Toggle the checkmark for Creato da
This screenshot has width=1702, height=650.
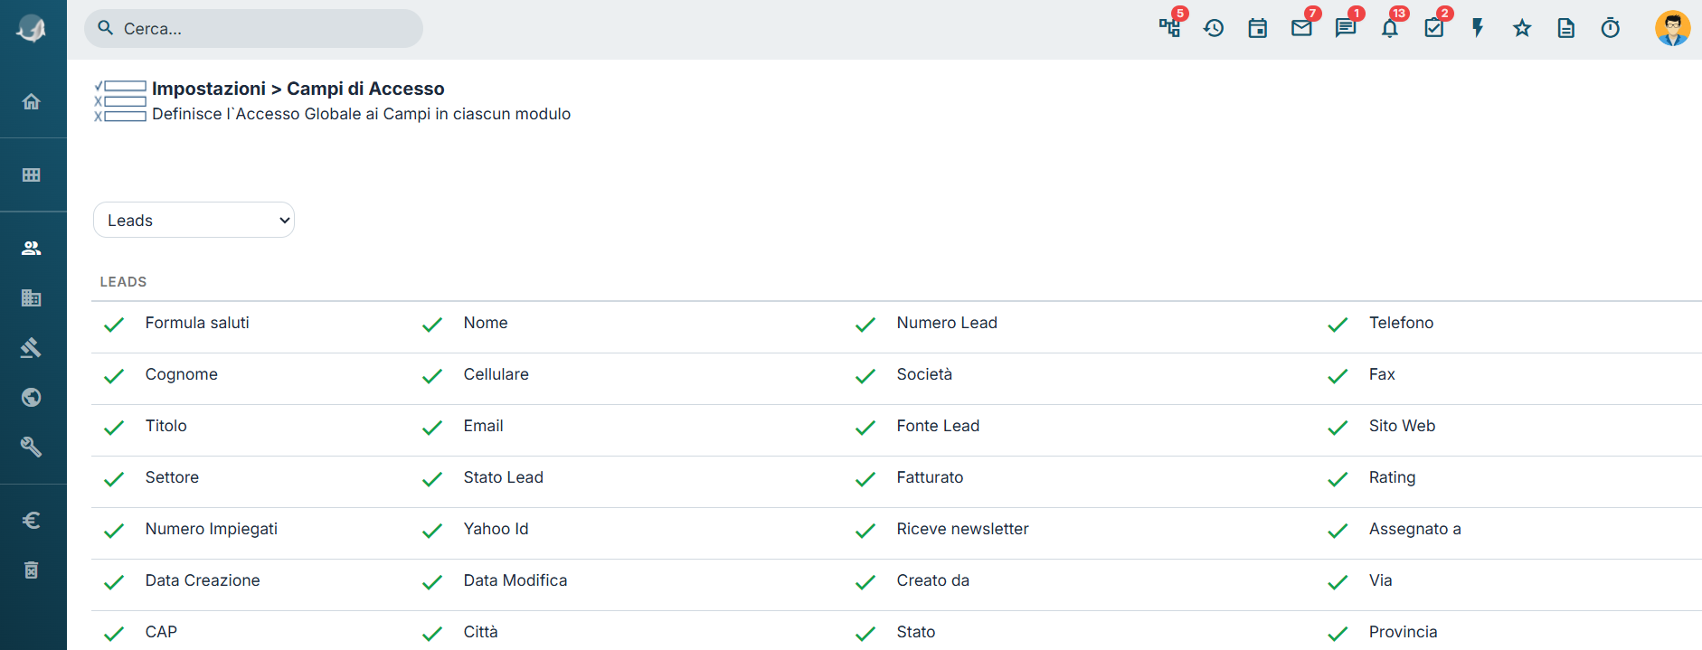coord(865,582)
